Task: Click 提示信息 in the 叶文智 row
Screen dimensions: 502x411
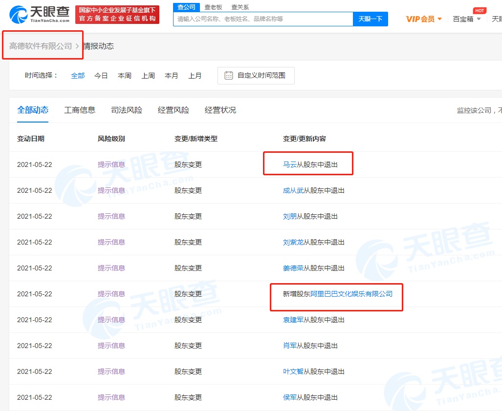Action: tap(111, 371)
